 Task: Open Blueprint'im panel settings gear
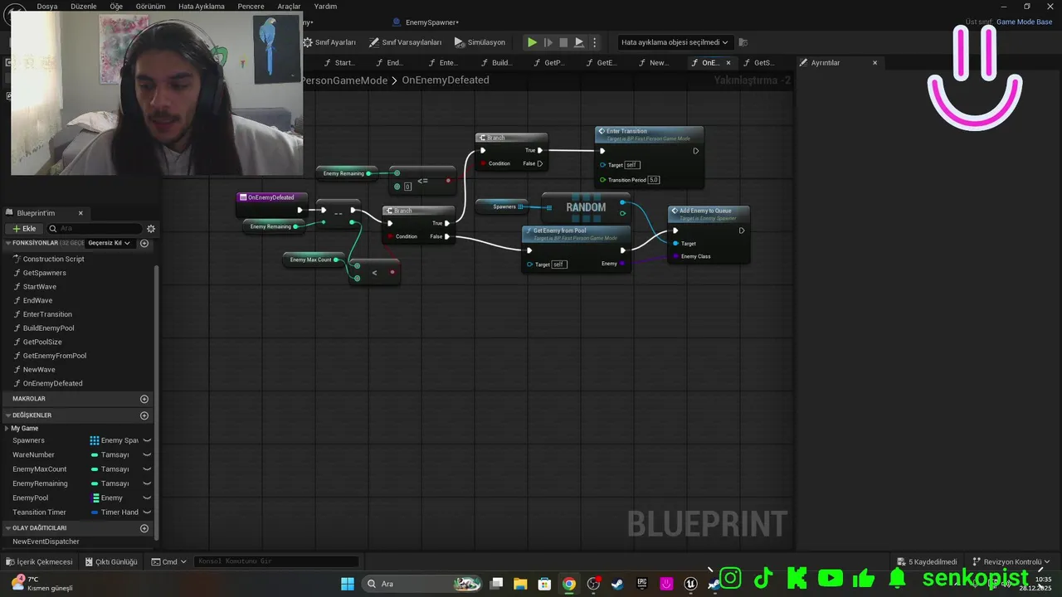151,229
